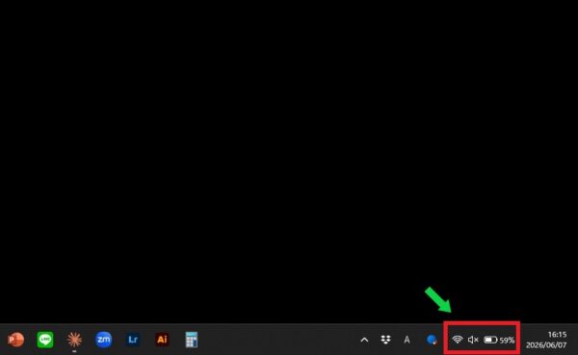This screenshot has height=355, width=578.
Task: Click the muted speaker volume icon
Action: pyautogui.click(x=473, y=340)
